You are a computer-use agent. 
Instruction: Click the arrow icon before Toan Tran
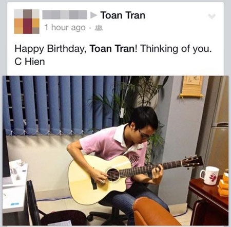93,15
